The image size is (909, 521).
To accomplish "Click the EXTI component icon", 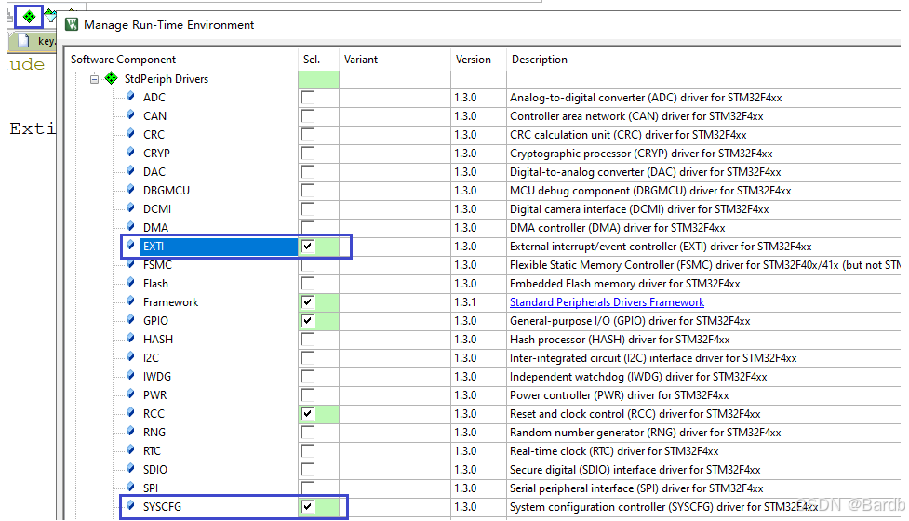I will click(x=130, y=245).
